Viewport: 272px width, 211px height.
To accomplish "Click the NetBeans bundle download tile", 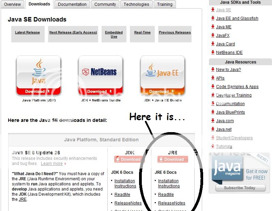I will [x=101, y=76].
